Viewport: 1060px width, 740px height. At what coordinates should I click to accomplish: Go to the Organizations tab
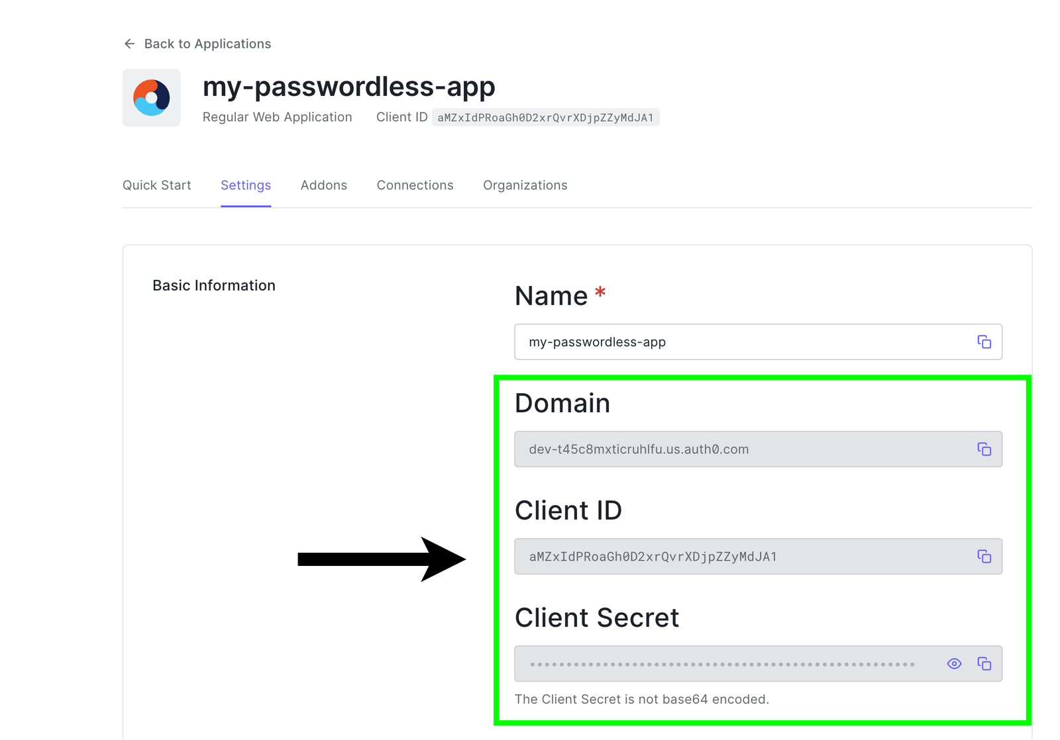[525, 185]
